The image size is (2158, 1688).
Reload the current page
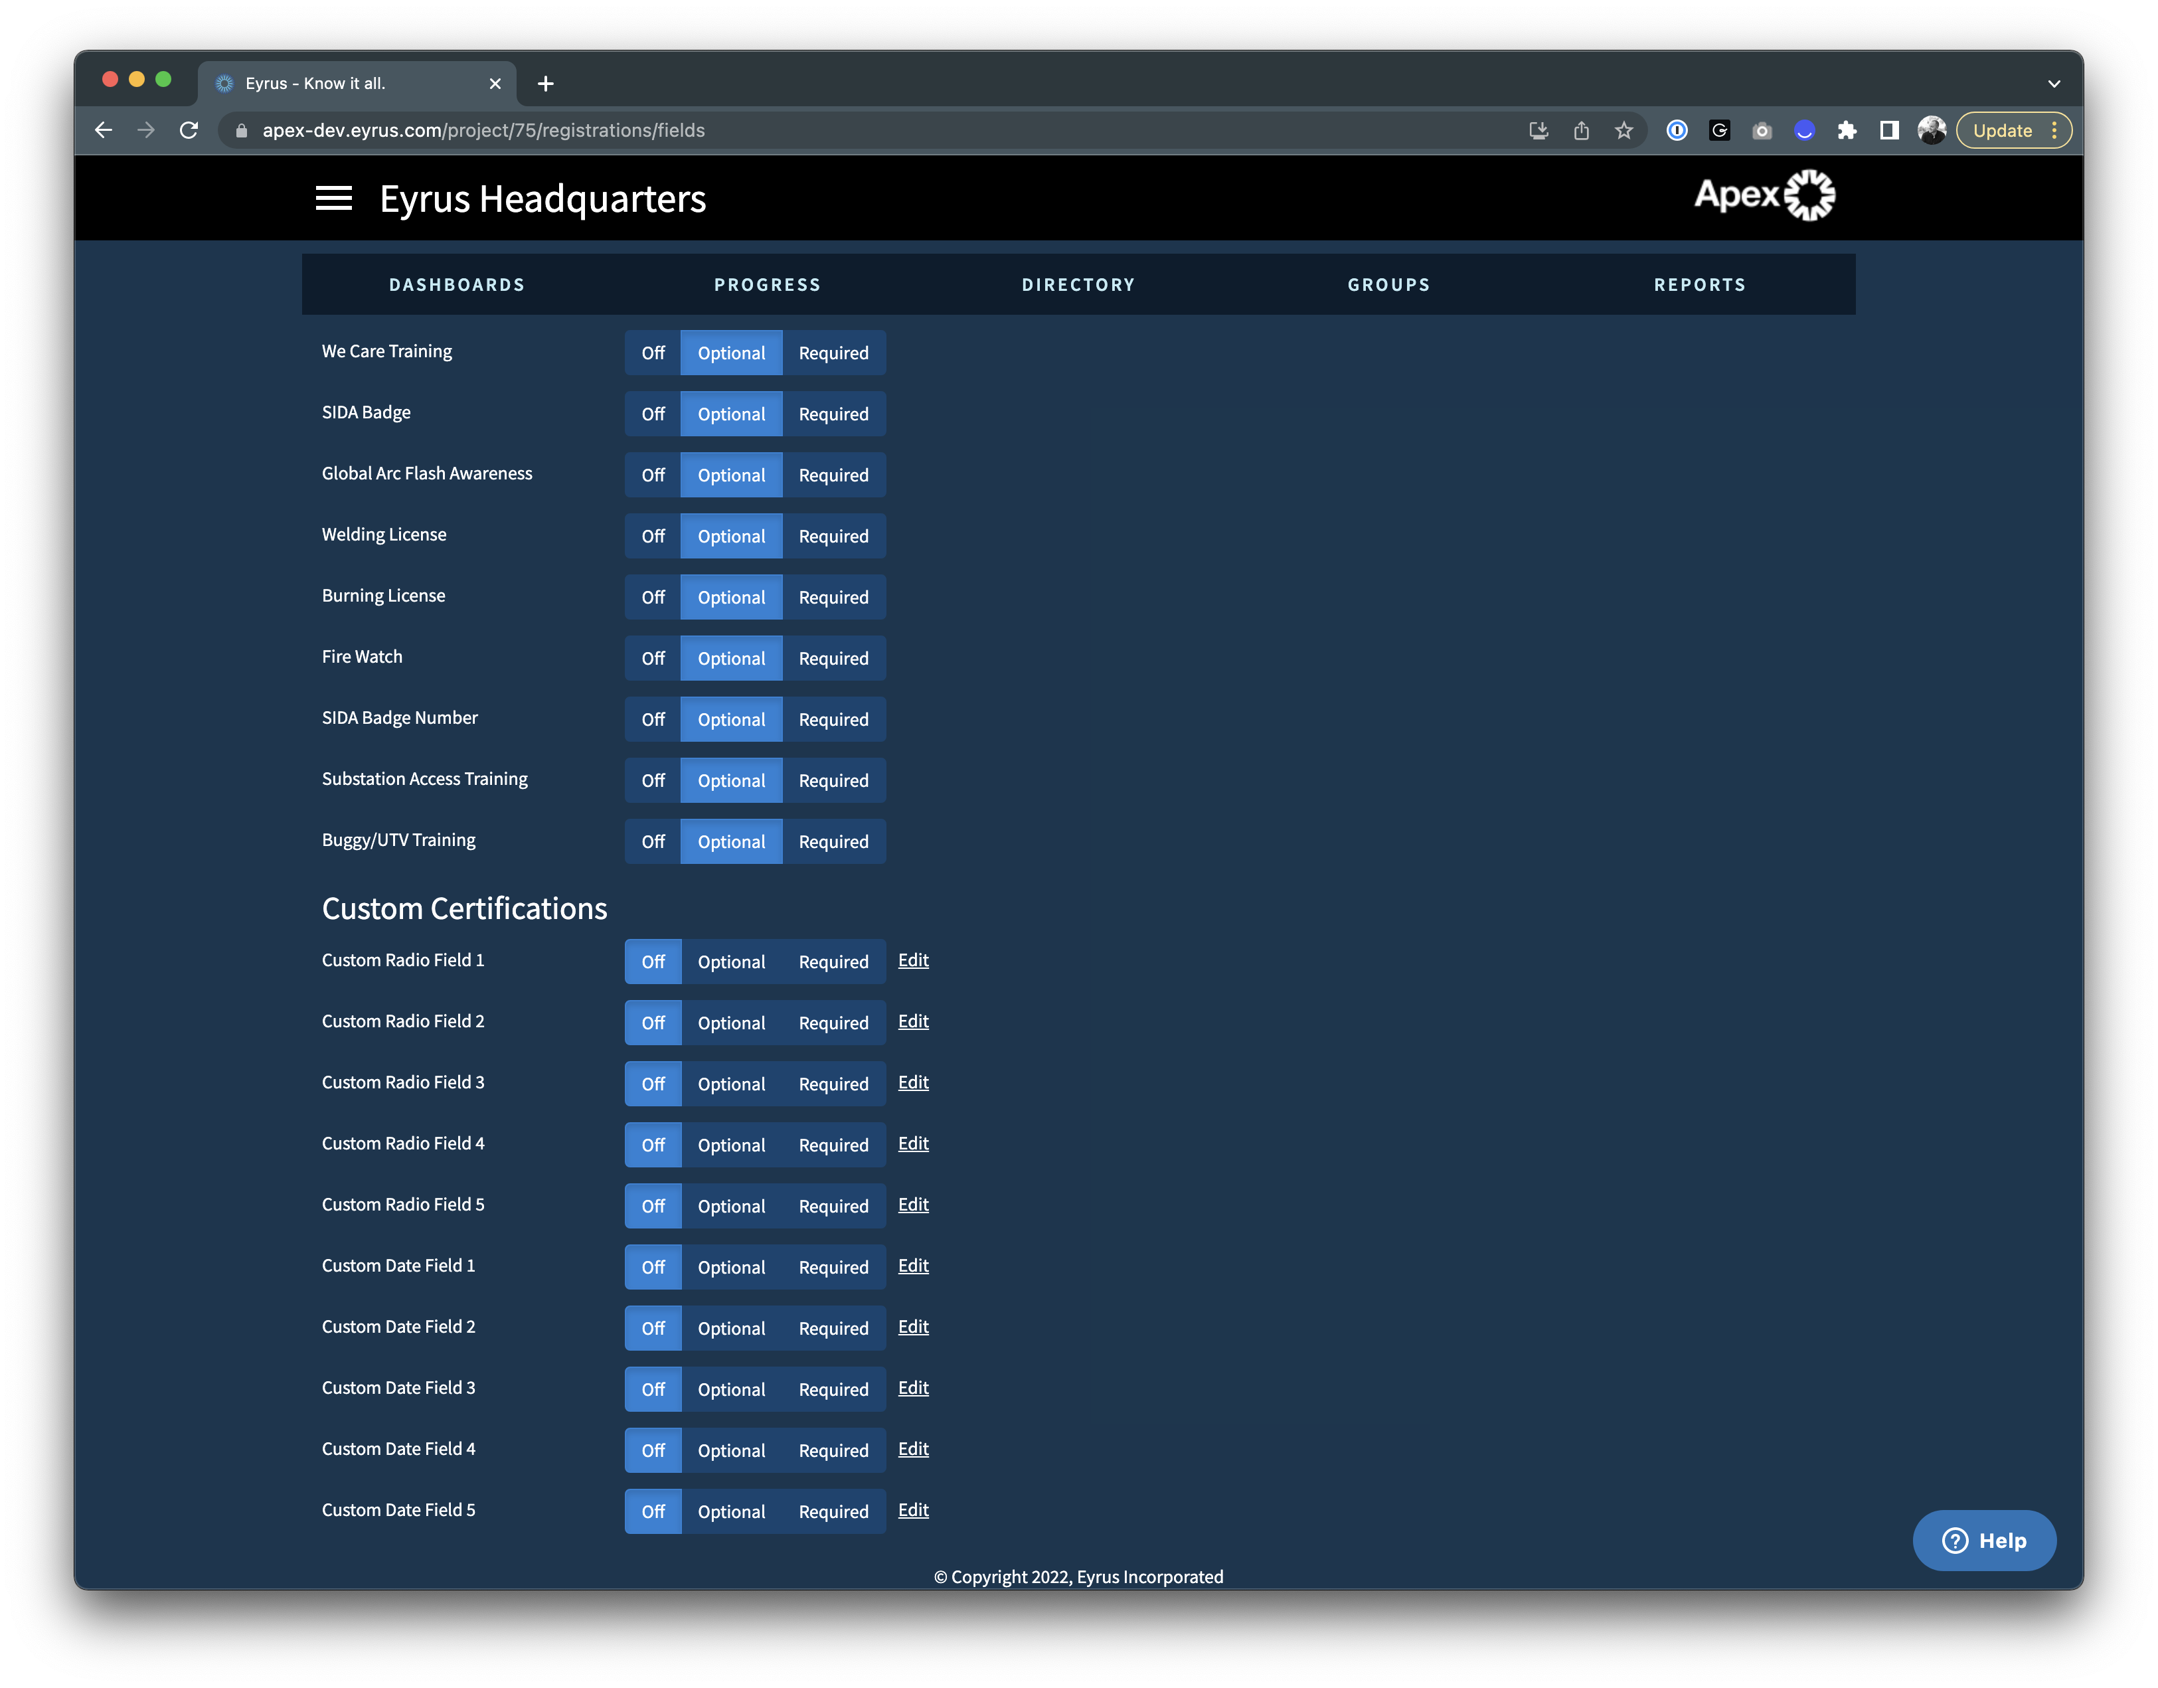[189, 130]
